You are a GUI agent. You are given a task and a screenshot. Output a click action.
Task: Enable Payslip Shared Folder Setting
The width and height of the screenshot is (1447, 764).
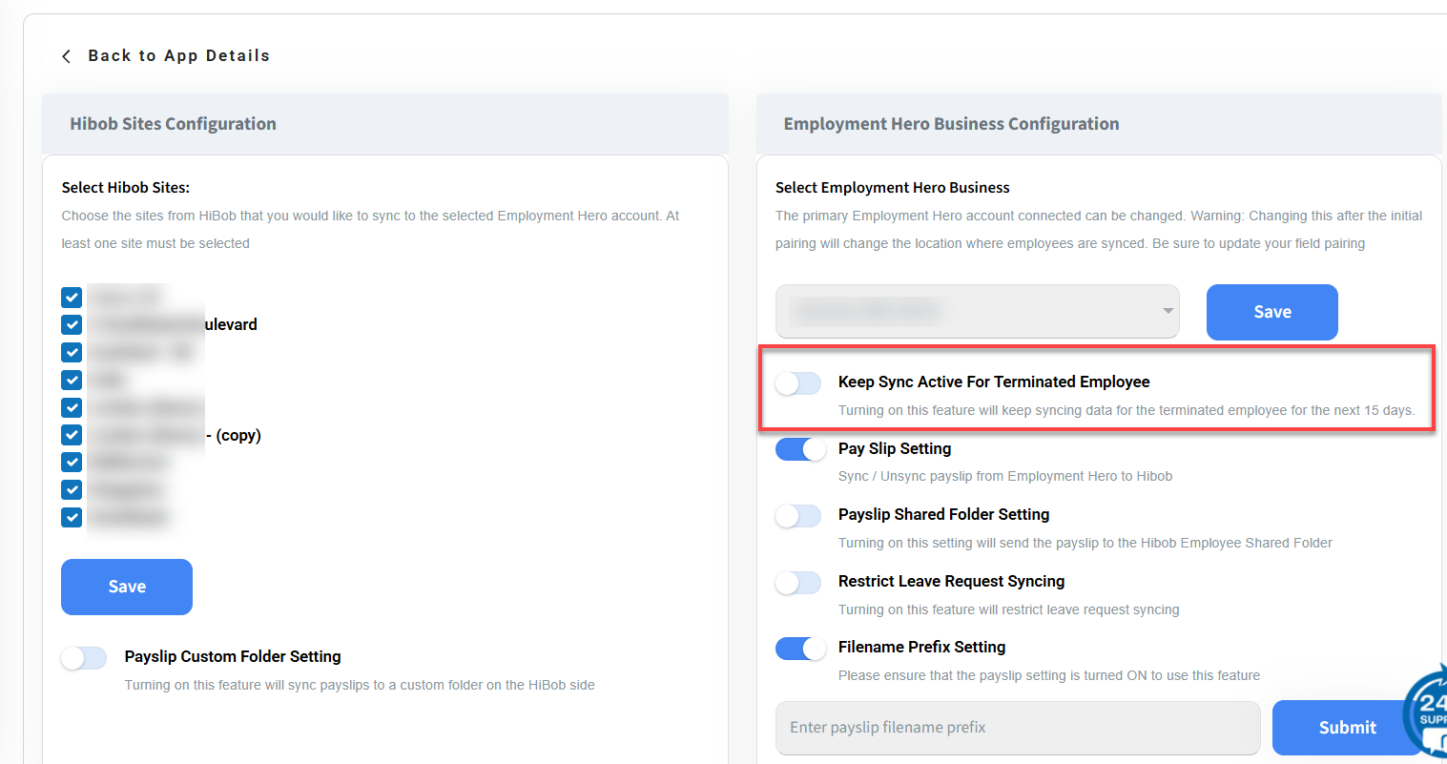coord(798,516)
